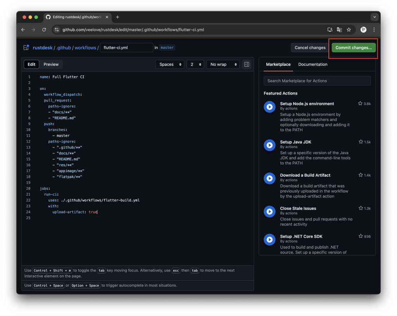The image size is (397, 316).
Task: Click the play icon on Close Stale Issues
Action: [x=269, y=211]
